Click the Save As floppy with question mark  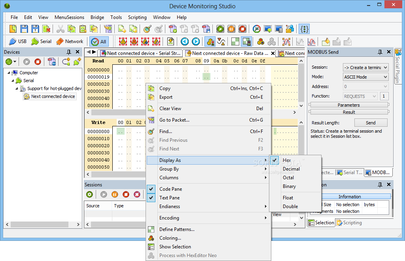[35, 29]
